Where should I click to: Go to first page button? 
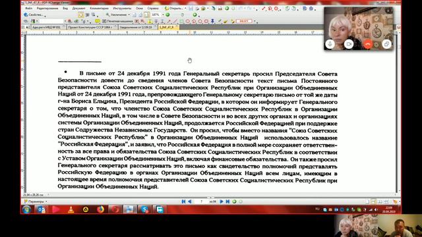pyautogui.click(x=183, y=201)
